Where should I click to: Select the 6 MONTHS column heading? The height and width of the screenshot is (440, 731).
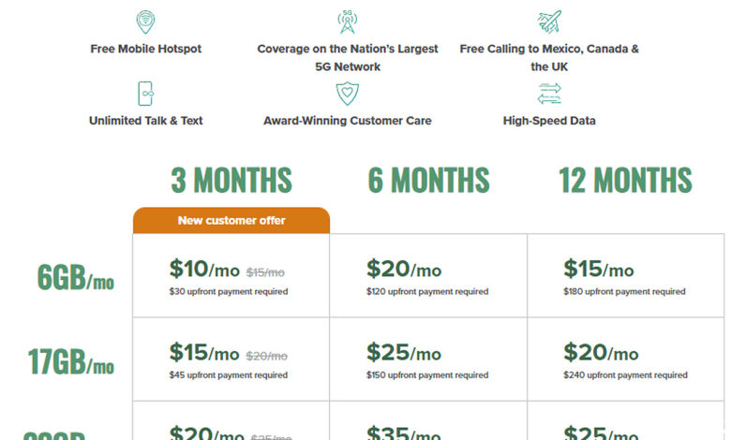428,180
